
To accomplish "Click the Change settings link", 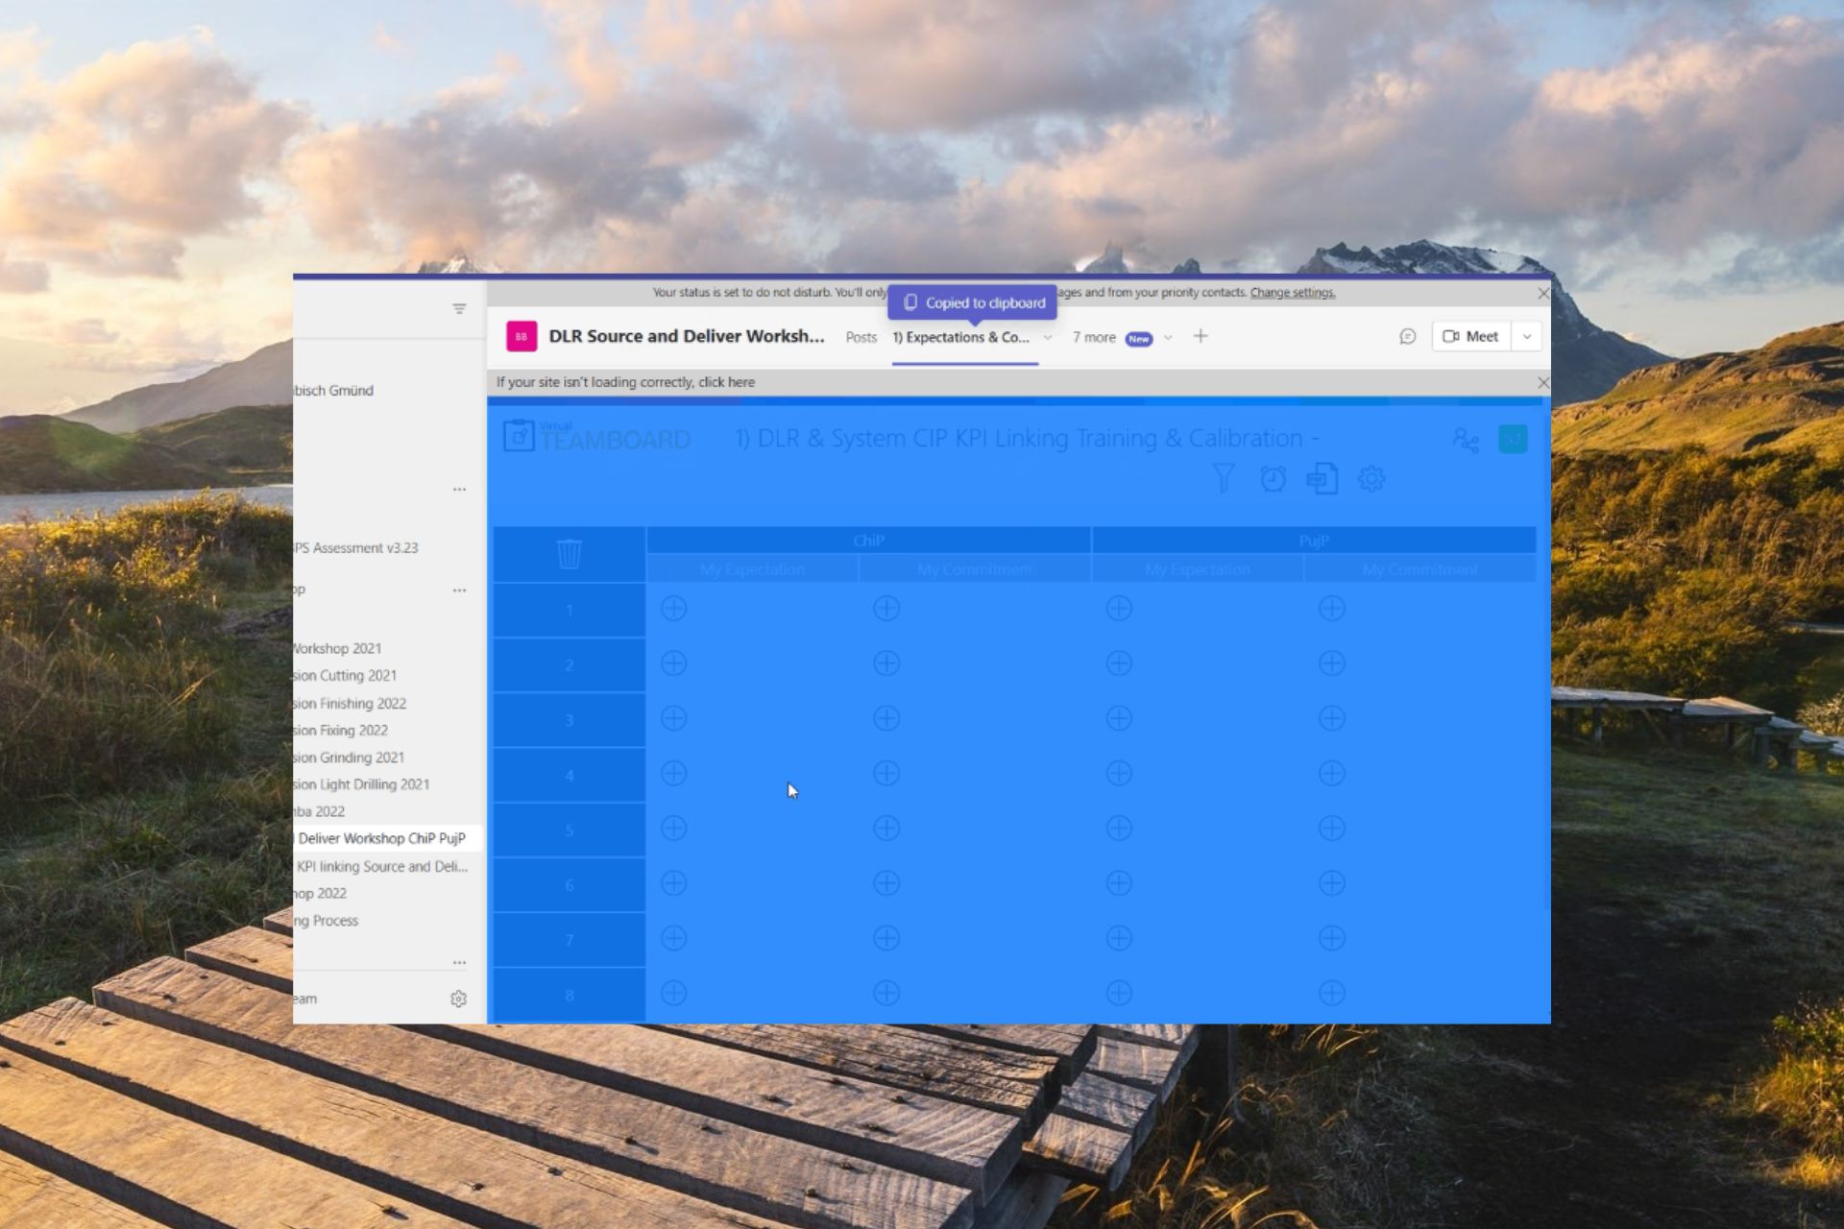I will [1293, 293].
